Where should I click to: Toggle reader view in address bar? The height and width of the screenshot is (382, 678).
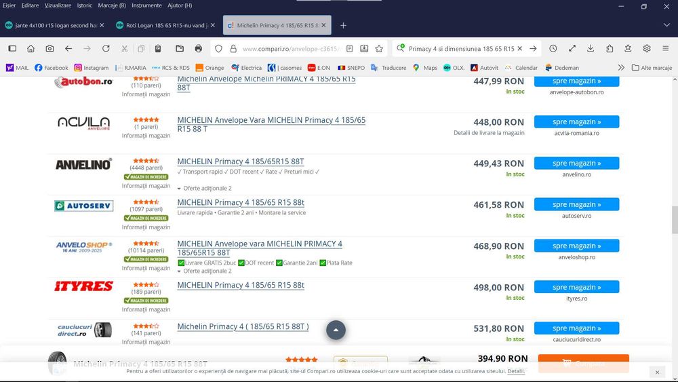click(x=349, y=48)
